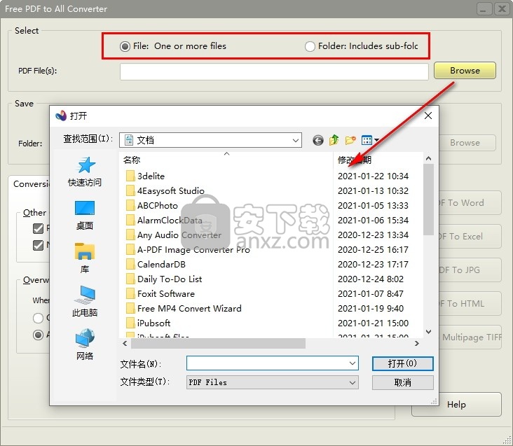Select the Folder: Includes sub-folders option
This screenshot has width=513, height=446.
(x=310, y=46)
